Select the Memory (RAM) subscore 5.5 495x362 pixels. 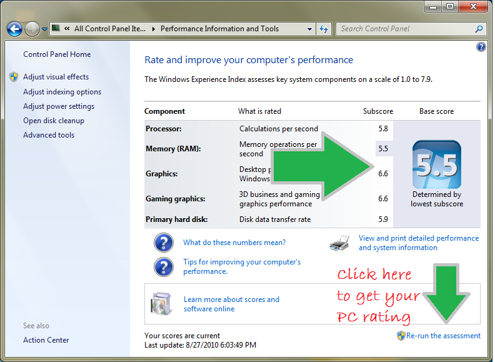383,149
